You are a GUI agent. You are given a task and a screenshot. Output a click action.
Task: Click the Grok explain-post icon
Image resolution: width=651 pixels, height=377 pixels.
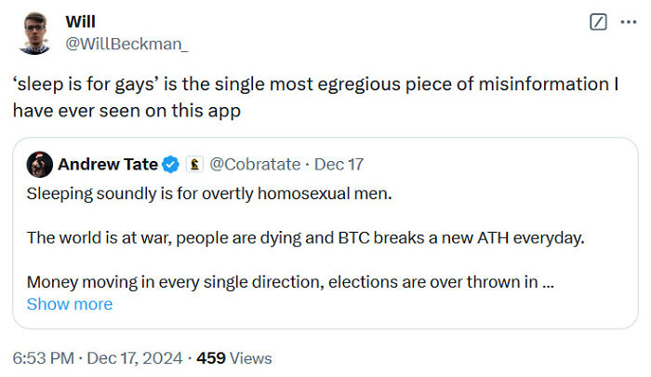(x=599, y=21)
